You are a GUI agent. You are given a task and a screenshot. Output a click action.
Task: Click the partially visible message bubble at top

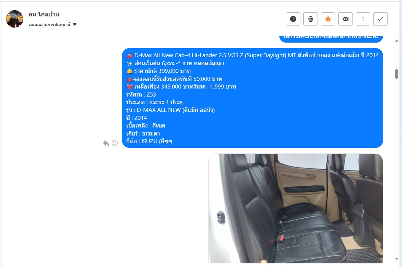pyautogui.click(x=331, y=39)
